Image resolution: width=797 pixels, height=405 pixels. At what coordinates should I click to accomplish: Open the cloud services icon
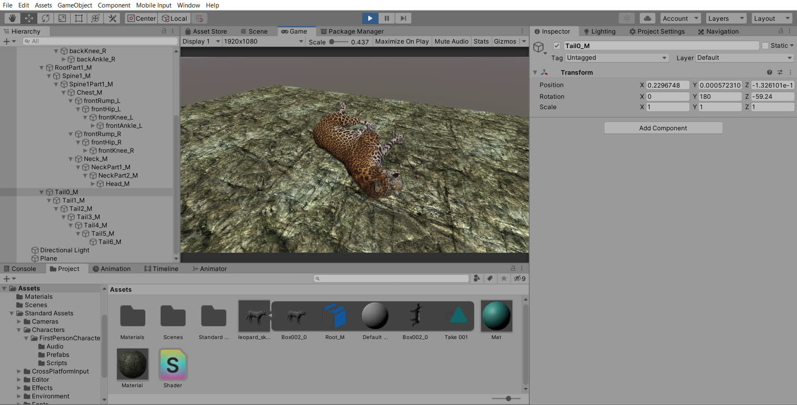[647, 18]
